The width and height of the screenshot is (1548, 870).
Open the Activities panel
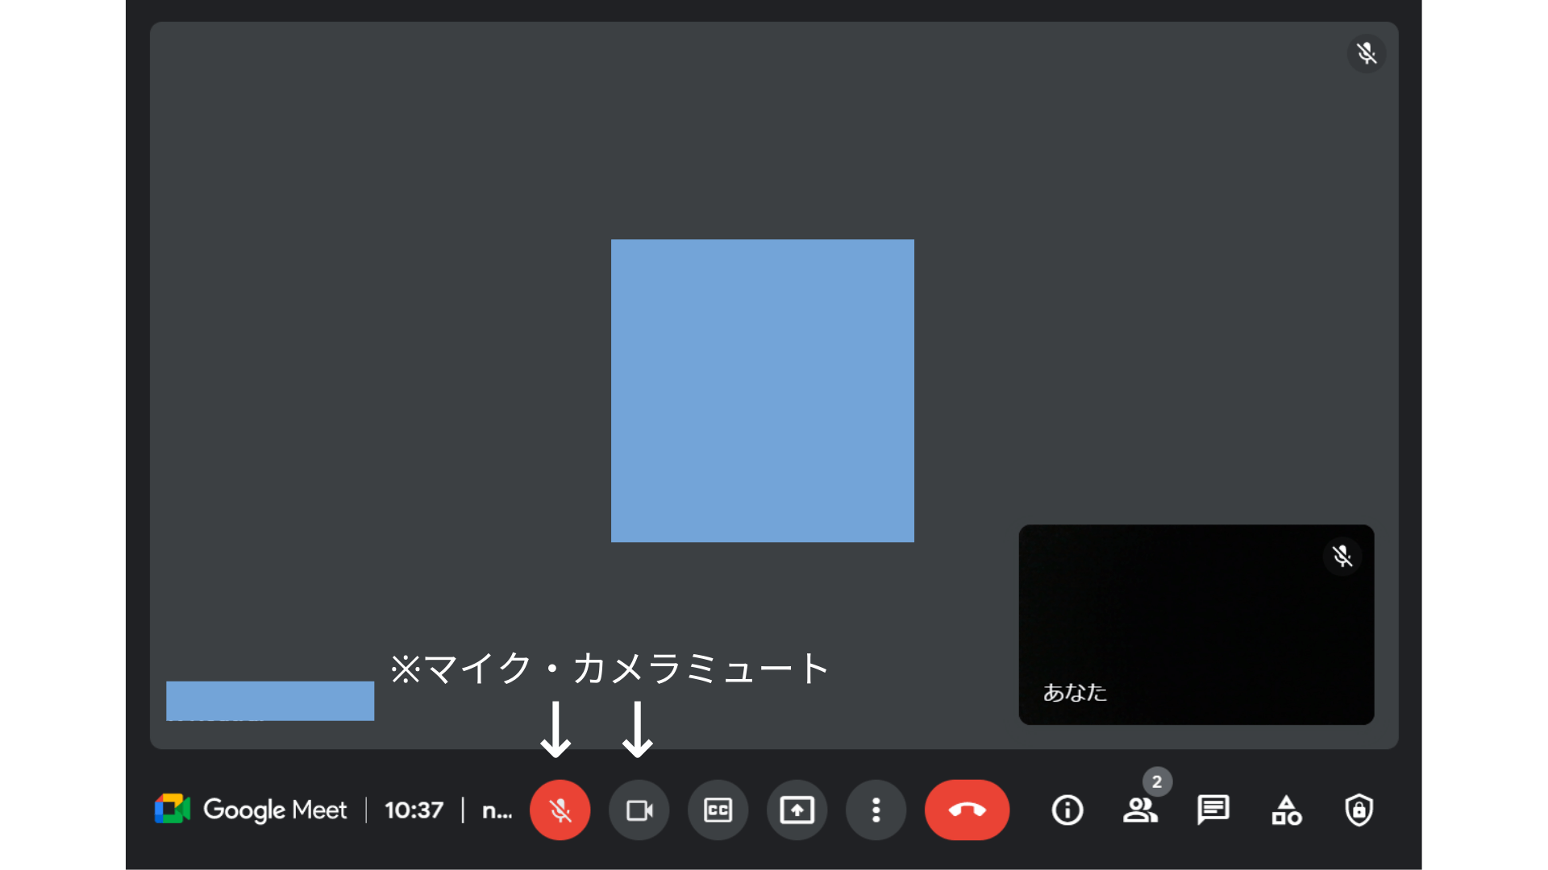click(x=1287, y=810)
